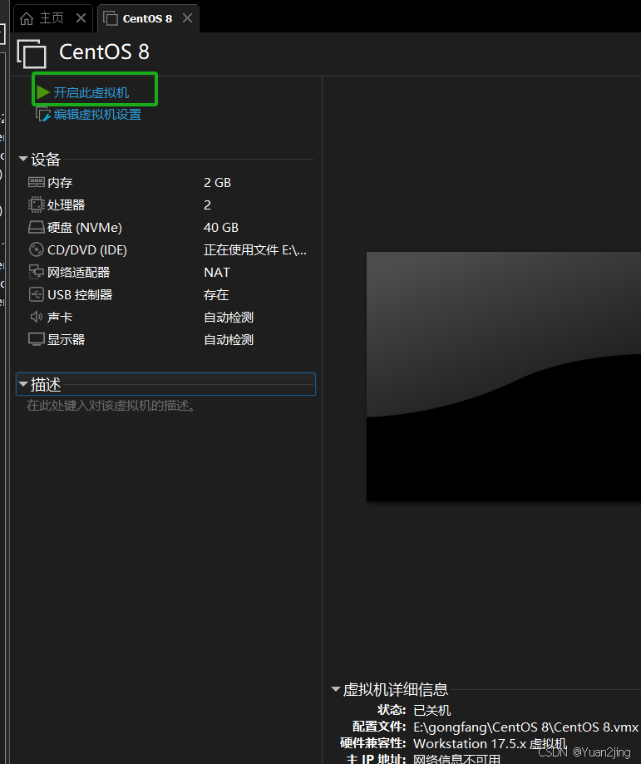Click the 已关机 status value

click(432, 711)
